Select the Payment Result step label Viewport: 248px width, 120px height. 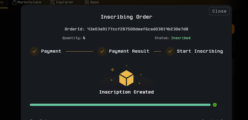(129, 51)
